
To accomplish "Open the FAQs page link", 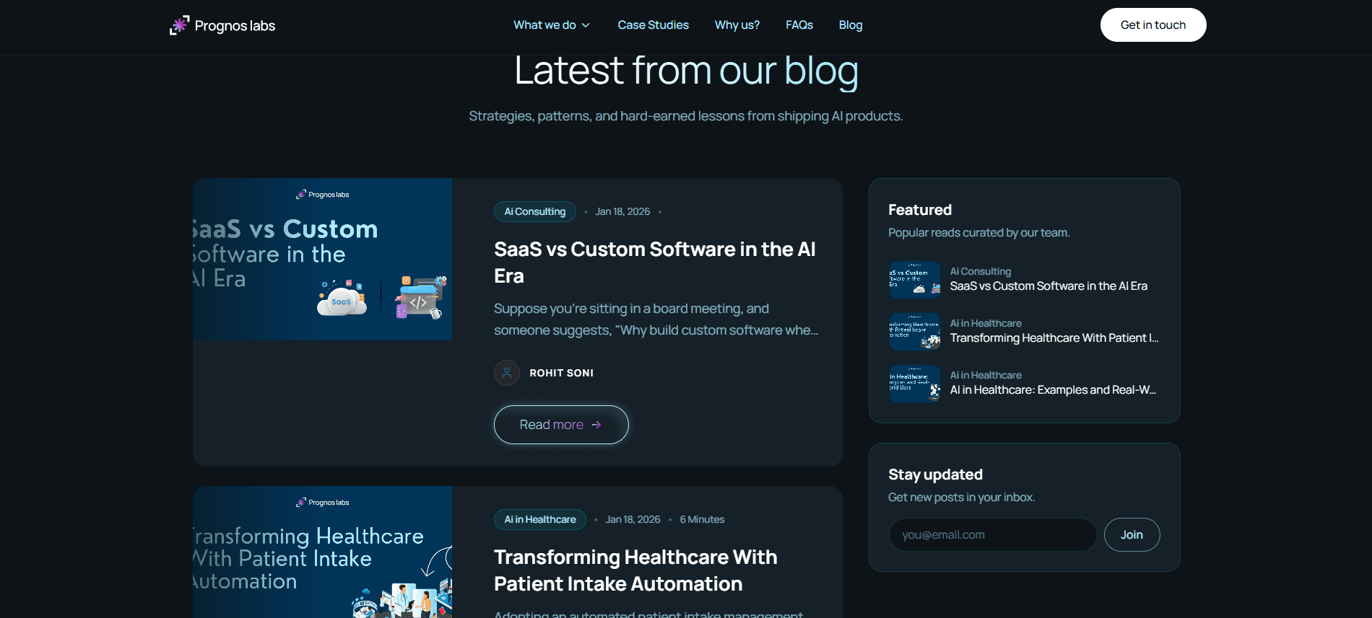I will 799,25.
